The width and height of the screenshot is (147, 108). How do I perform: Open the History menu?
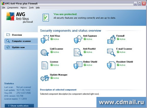[24, 8]
